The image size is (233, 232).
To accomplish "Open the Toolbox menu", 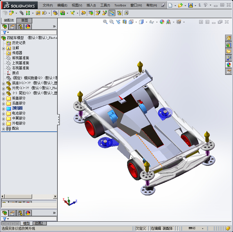I will pyautogui.click(x=120, y=5).
